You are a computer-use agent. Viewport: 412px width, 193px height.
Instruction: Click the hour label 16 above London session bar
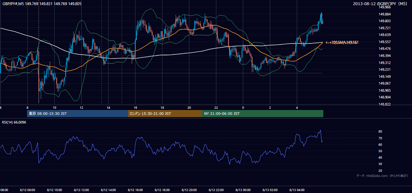[135, 107]
